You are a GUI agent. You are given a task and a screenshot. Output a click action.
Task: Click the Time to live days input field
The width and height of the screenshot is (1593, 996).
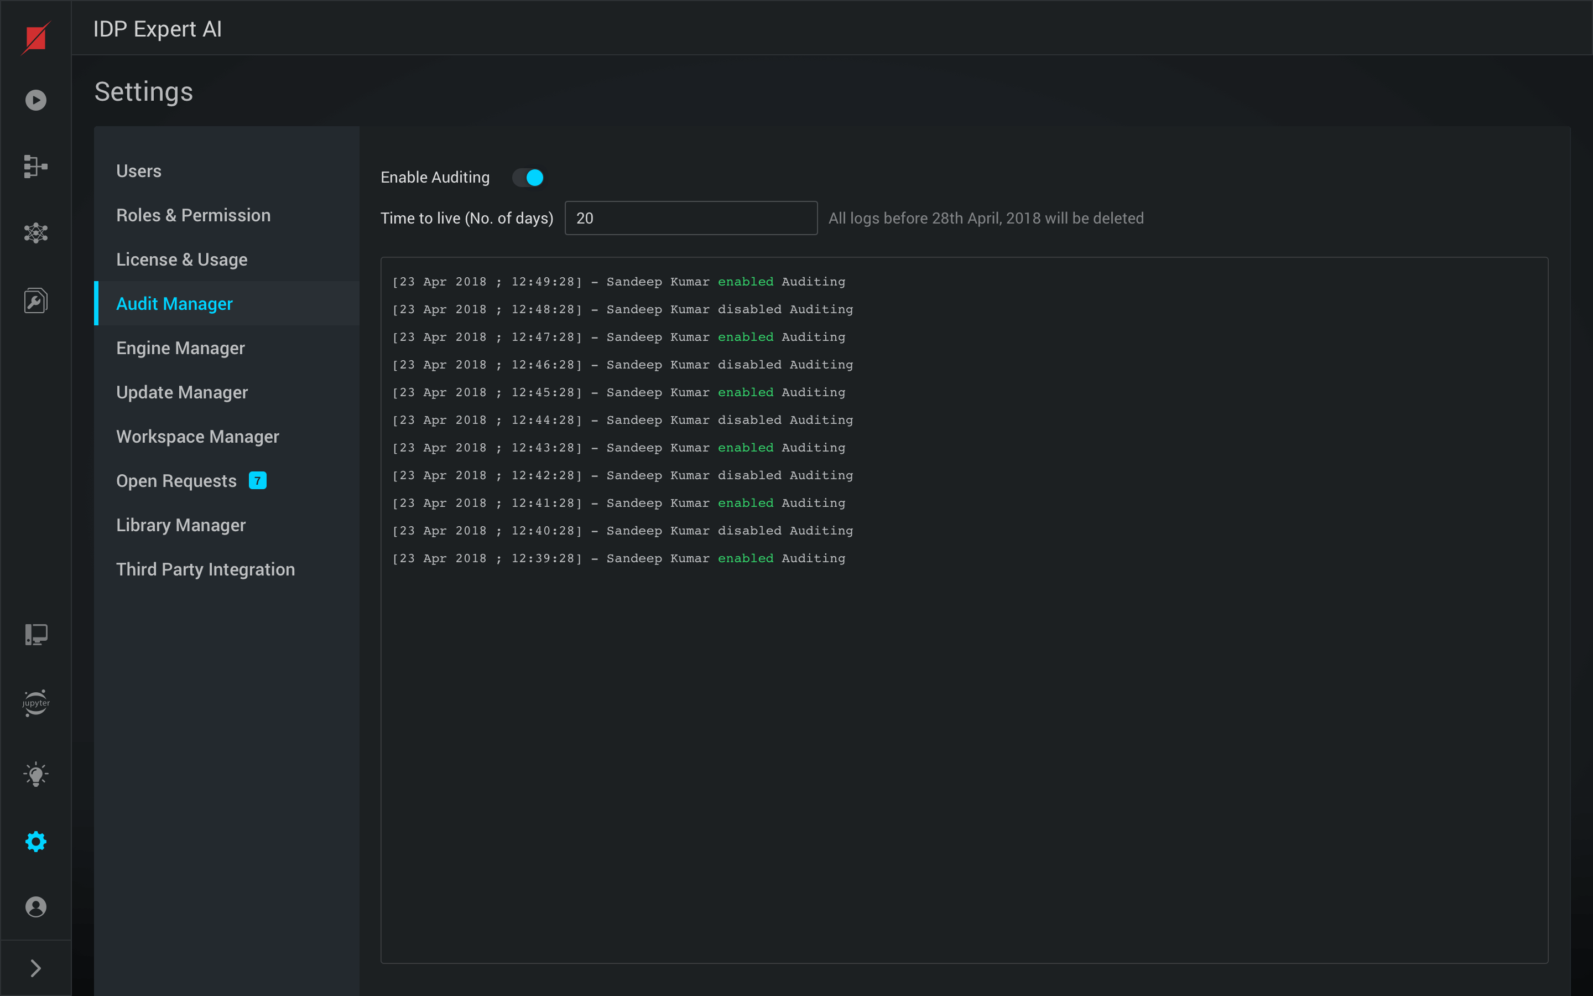690,218
